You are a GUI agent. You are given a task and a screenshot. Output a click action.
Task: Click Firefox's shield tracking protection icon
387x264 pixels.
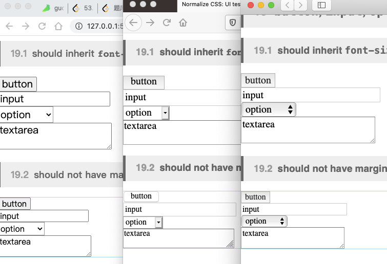click(232, 23)
